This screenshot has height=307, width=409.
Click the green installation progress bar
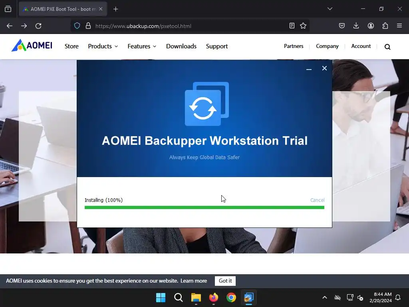(x=204, y=207)
